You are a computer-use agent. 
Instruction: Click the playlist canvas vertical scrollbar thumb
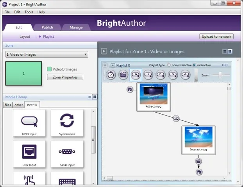pyautogui.click(x=229, y=88)
